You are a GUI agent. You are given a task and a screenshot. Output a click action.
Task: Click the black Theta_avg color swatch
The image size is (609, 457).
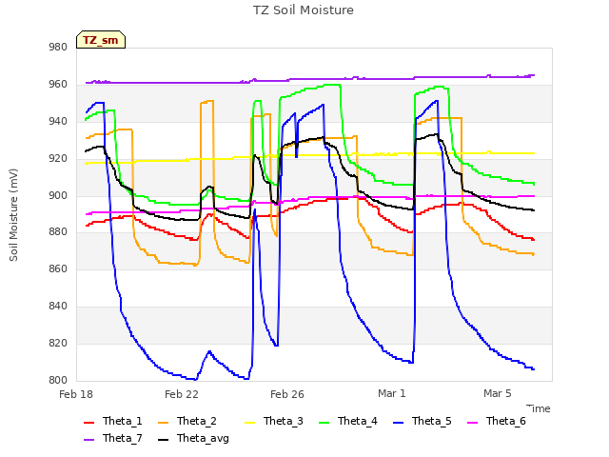click(163, 440)
